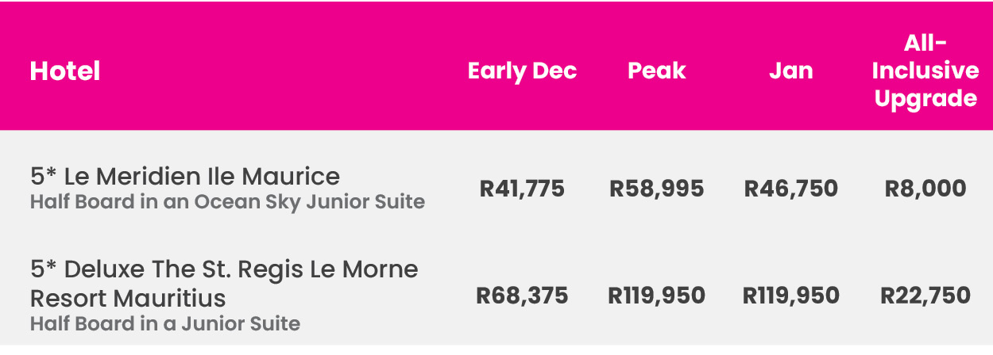Select the St. Regis Jan price R119,950
This screenshot has height=355, width=993.
coord(790,296)
